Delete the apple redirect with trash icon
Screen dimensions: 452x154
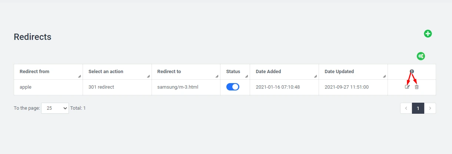click(416, 87)
